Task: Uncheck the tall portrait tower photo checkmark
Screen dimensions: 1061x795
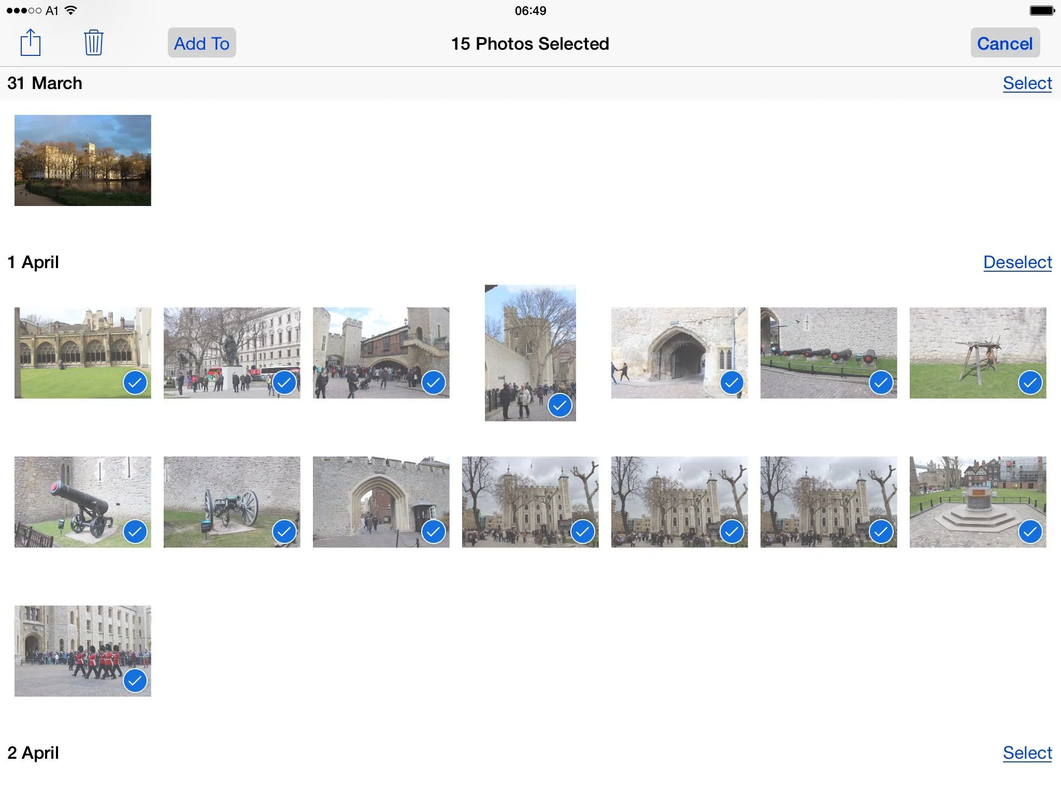Action: coord(560,405)
